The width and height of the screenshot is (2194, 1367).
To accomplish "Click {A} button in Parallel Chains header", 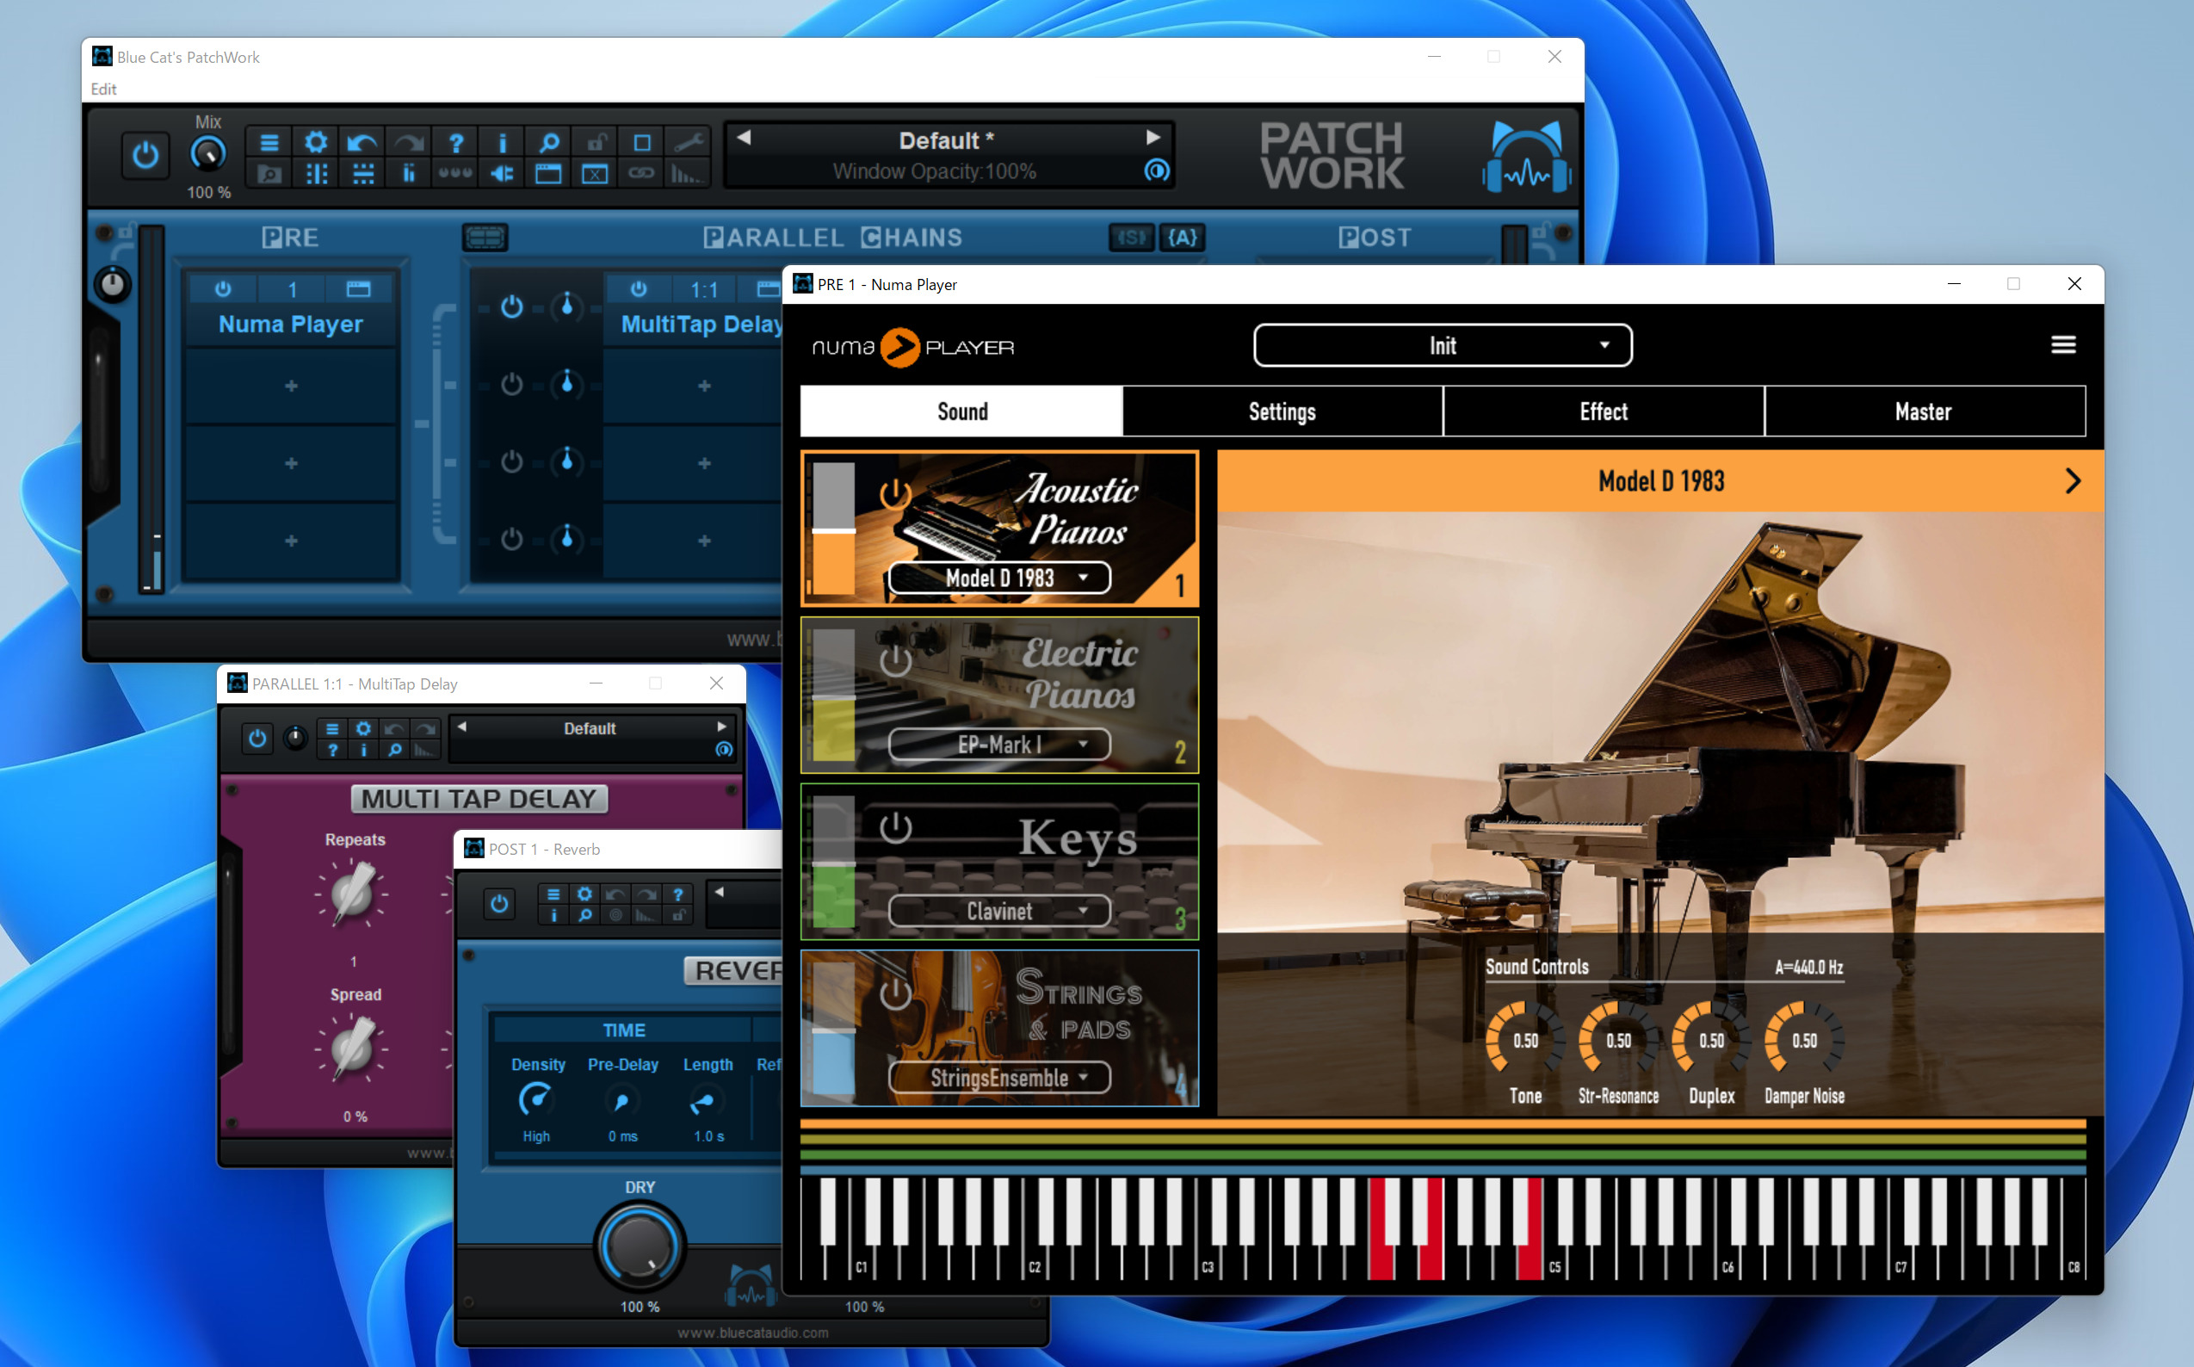I will (1183, 238).
